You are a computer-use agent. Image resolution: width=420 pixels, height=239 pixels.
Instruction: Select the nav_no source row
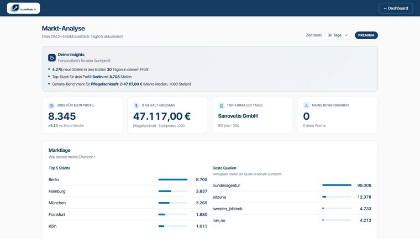(292, 220)
